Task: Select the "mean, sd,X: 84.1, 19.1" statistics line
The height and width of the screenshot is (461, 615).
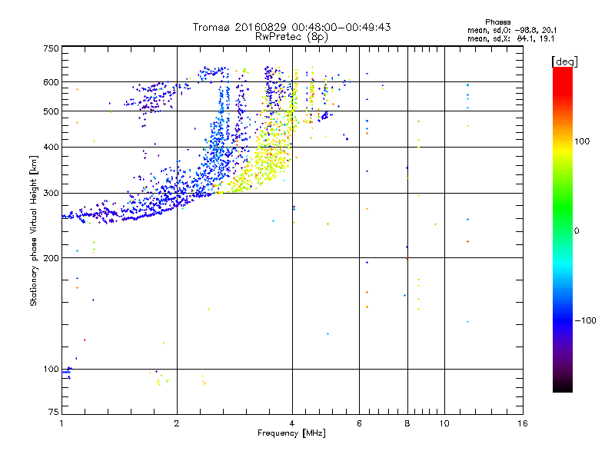Action: (510, 39)
